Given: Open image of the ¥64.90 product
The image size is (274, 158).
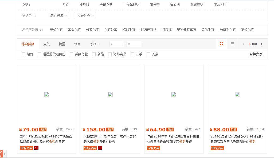Looking at the screenshot, I should [x=174, y=94].
